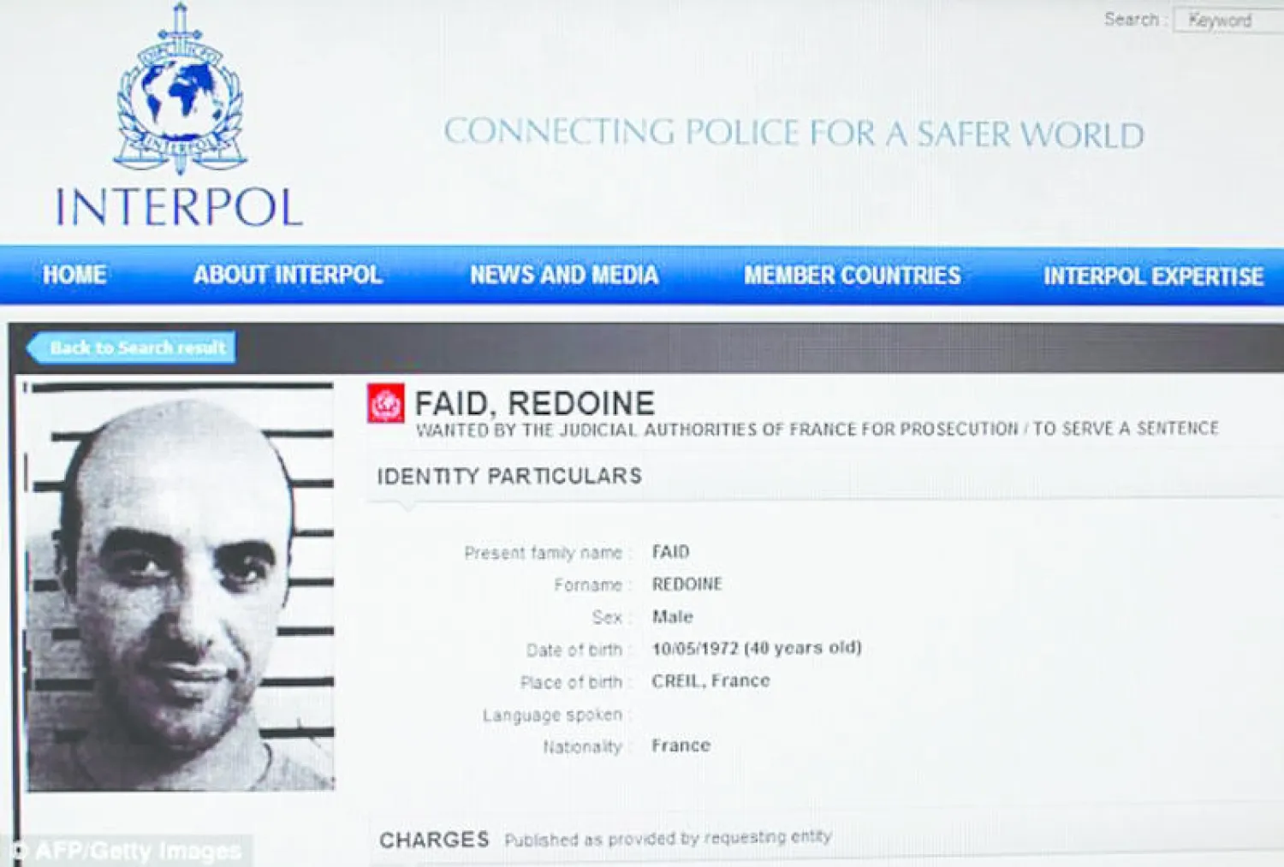This screenshot has width=1284, height=867.
Task: Open the ABOUT INTERPOL menu
Action: [288, 275]
